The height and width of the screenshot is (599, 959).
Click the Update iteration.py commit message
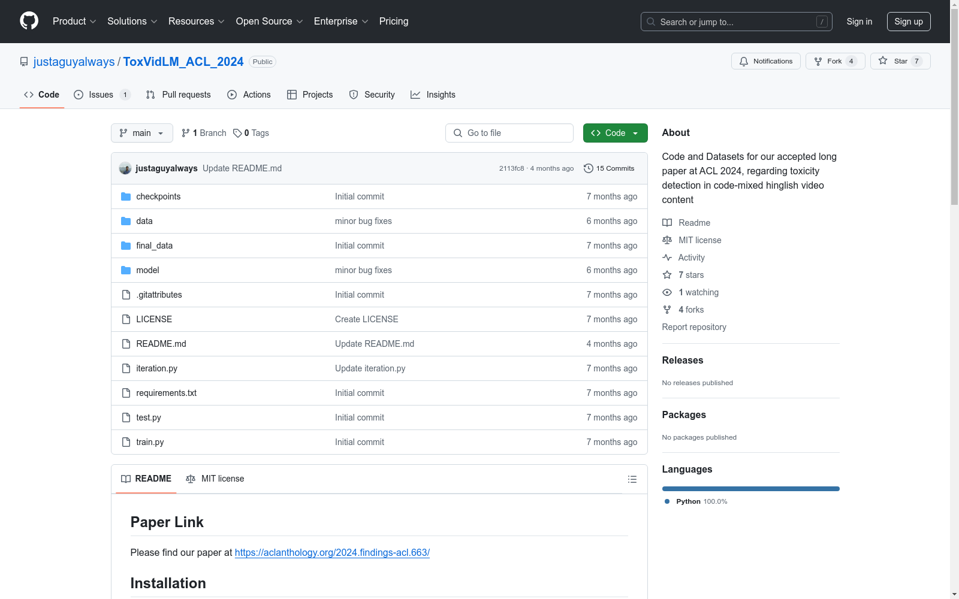coord(370,368)
